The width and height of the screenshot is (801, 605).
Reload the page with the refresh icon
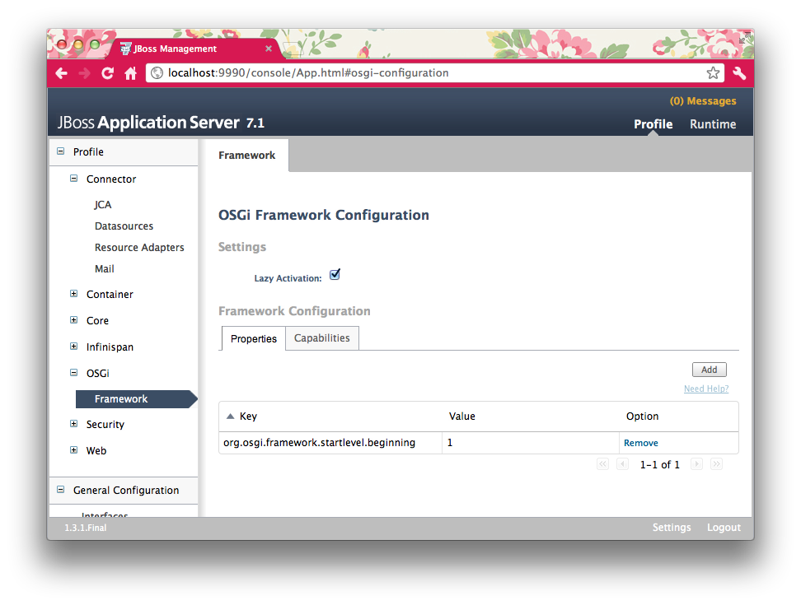[x=107, y=73]
